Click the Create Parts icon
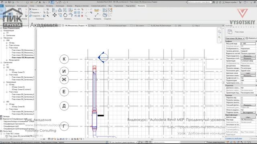The height and width of the screenshot is (144, 257). (x=105, y=15)
